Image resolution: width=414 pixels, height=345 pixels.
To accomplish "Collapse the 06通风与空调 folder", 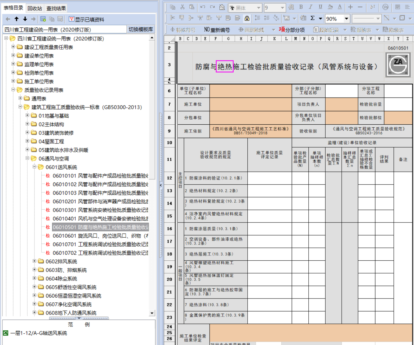I will pos(27,158).
